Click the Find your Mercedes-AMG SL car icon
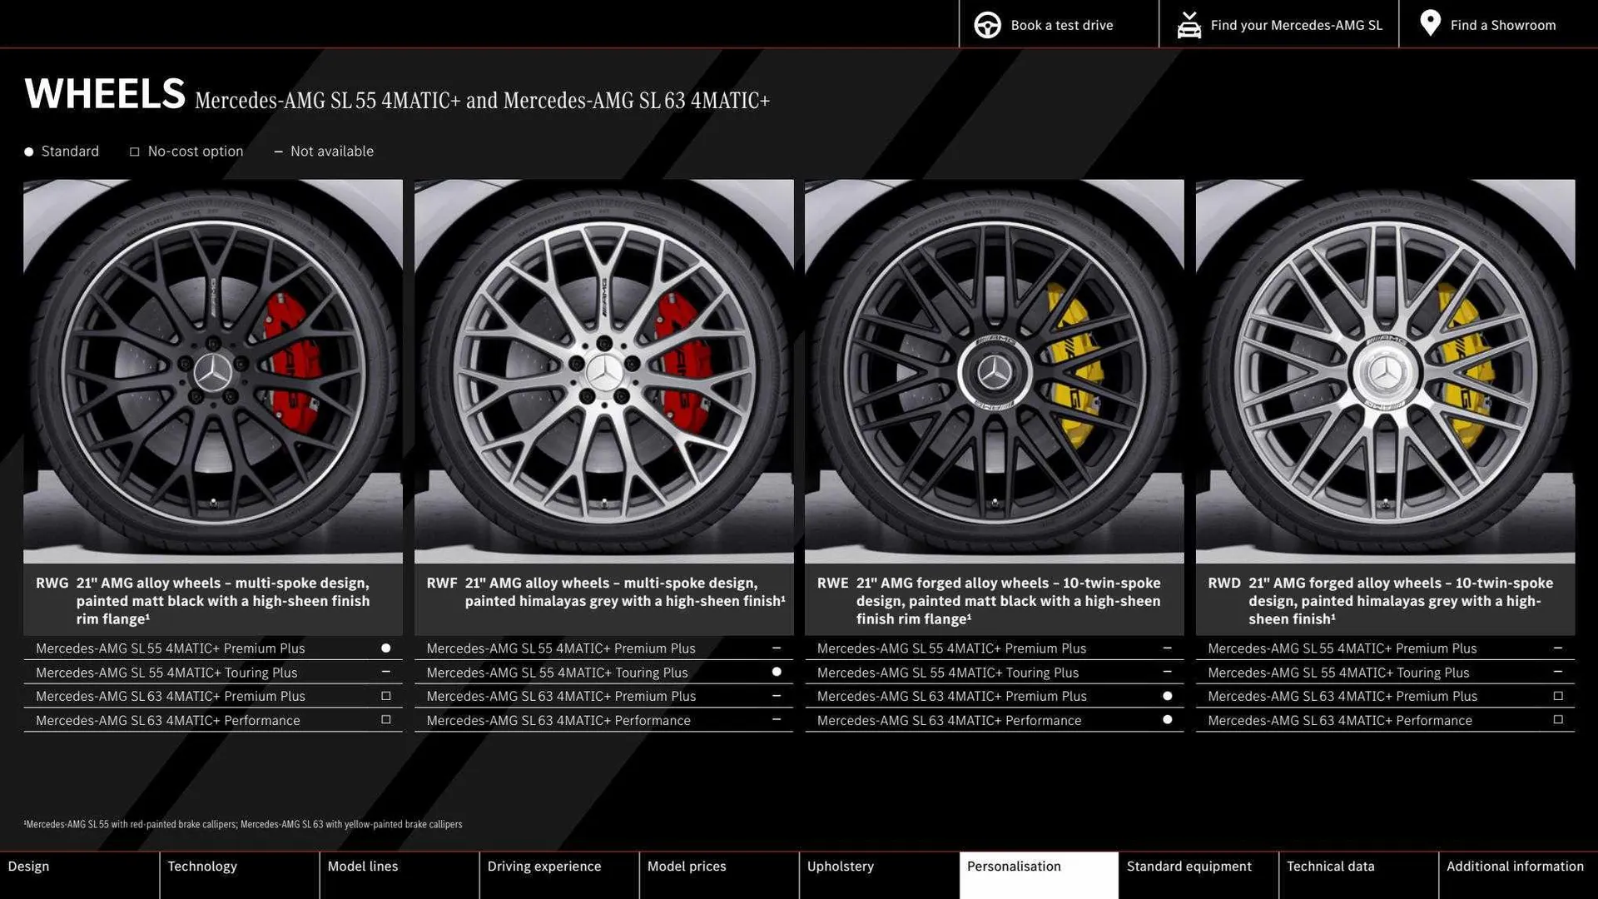 point(1189,24)
